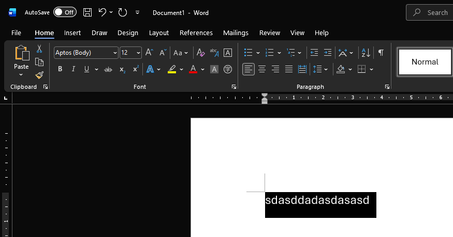Increase paragraph indent

[x=327, y=53]
